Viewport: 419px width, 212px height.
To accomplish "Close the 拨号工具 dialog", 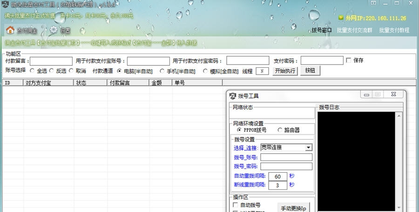I will 394,94.
